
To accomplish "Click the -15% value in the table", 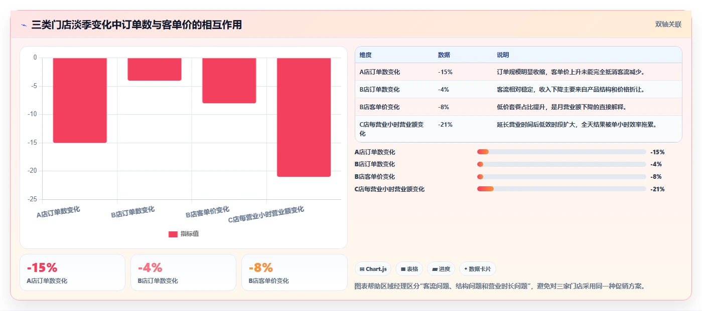I will [x=445, y=72].
